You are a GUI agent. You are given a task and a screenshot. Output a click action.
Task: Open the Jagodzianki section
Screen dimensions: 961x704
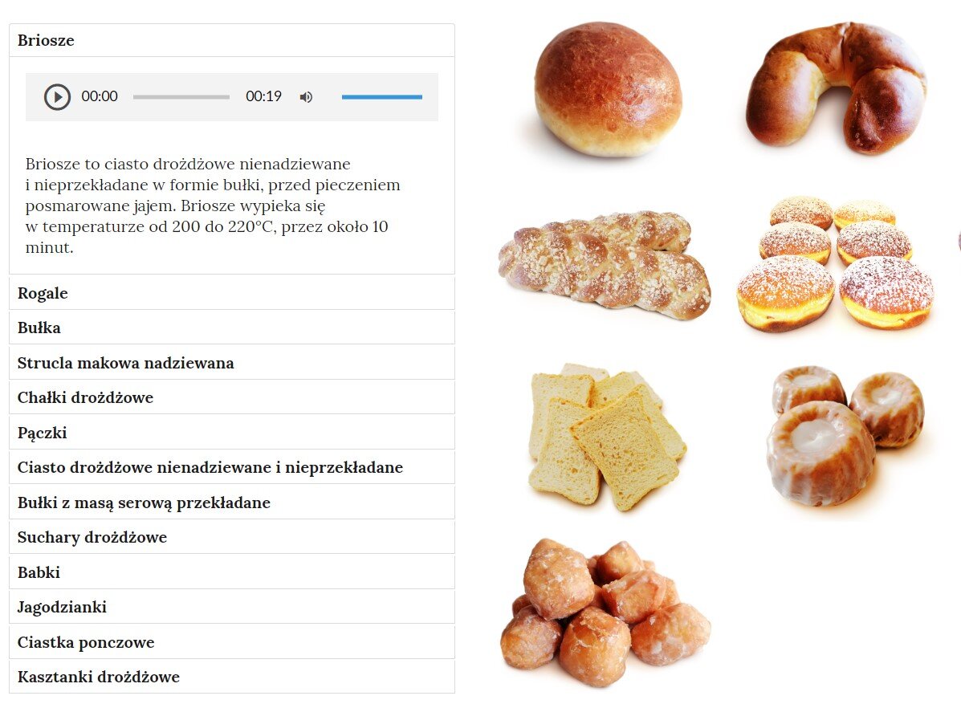click(x=232, y=607)
